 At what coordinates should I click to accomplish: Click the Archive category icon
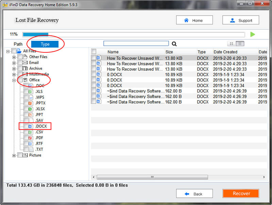[x=25, y=68]
